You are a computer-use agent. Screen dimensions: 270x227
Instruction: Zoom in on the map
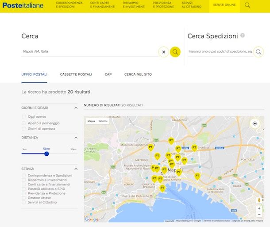pos(259,208)
